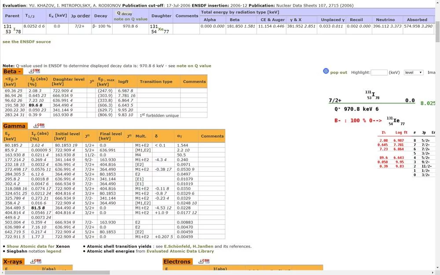The image size is (440, 275).
Task: Click the max beta energy '(606.3)'
Action: 105,105
